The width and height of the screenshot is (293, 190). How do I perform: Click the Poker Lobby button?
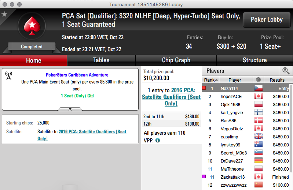(267, 19)
